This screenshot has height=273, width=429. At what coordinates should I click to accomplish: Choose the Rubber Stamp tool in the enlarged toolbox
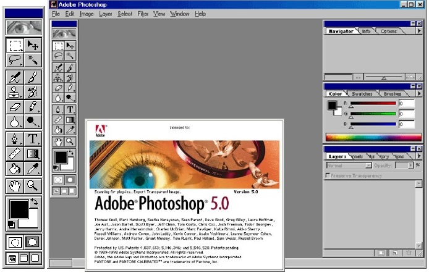15,92
